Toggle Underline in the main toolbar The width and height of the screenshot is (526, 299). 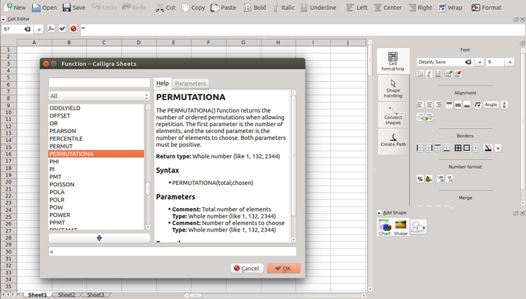click(x=318, y=8)
